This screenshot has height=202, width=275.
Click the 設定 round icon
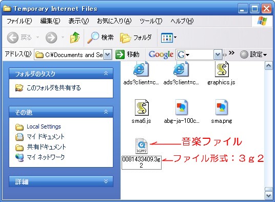coord(244,54)
